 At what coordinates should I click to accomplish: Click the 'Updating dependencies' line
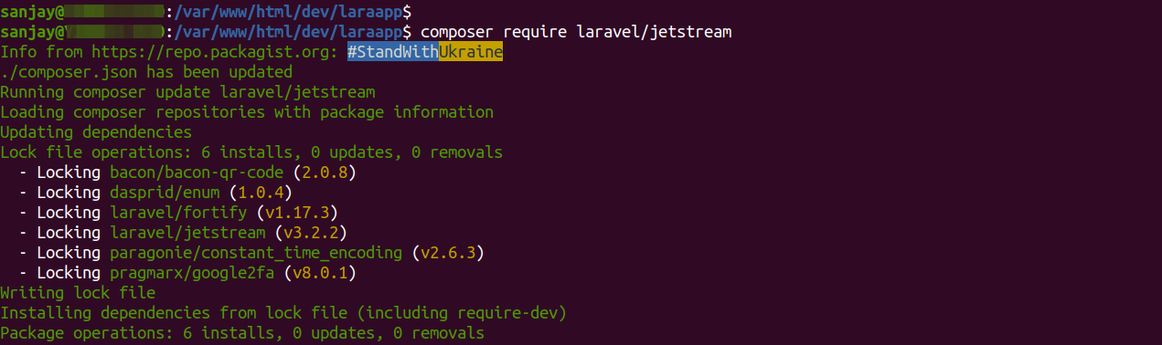96,131
